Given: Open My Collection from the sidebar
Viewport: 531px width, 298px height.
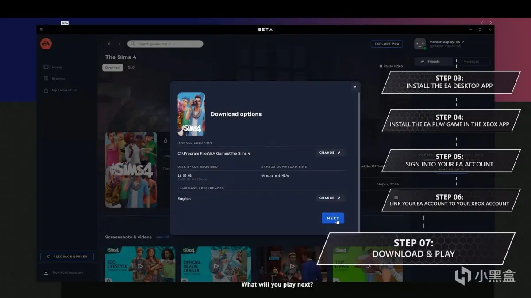Looking at the screenshot, I should click(x=64, y=90).
